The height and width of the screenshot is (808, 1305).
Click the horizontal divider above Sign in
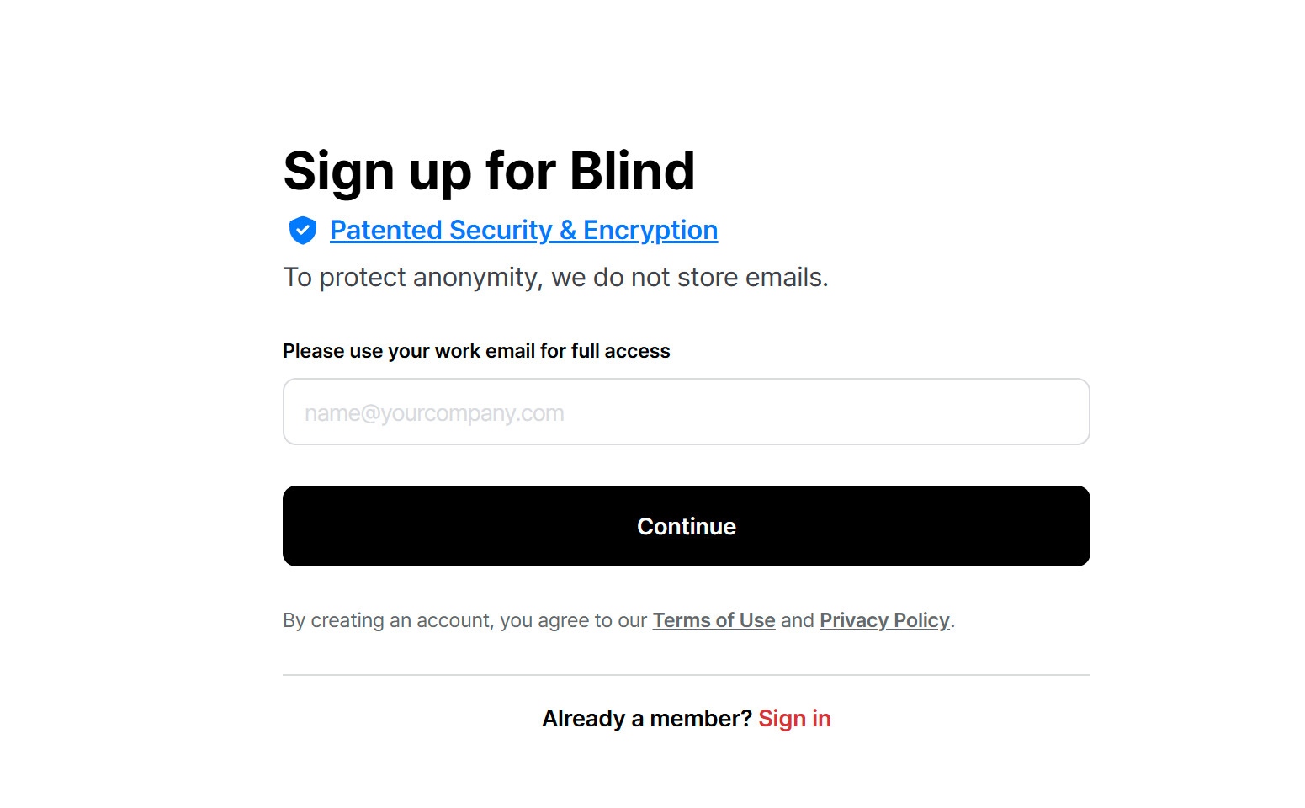[x=686, y=675]
